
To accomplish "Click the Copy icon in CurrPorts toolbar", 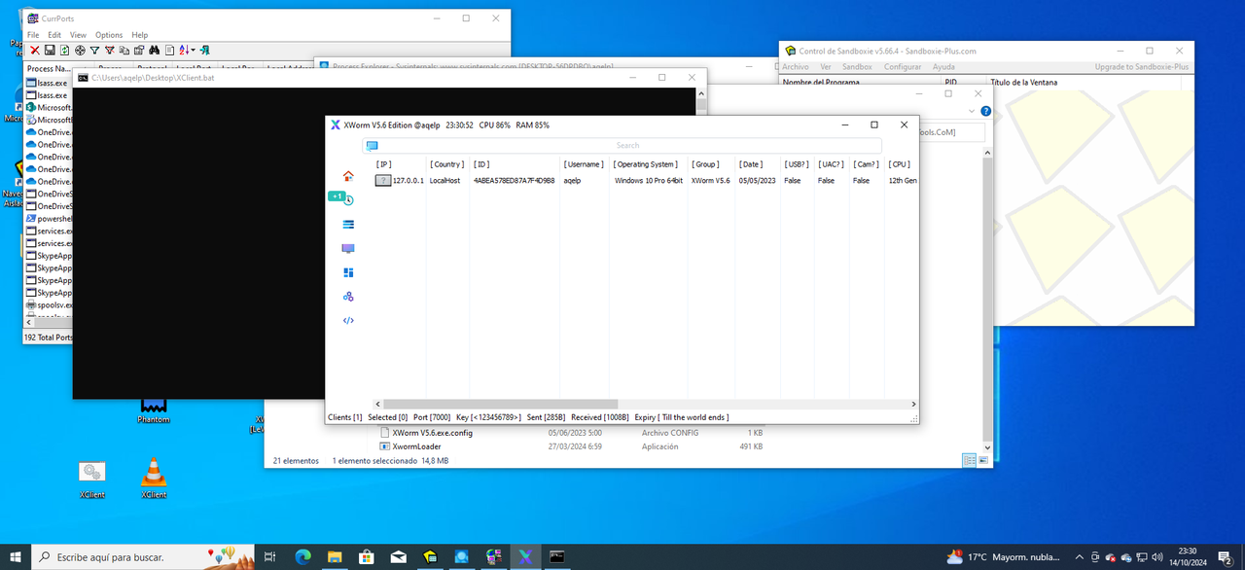I will coord(124,50).
